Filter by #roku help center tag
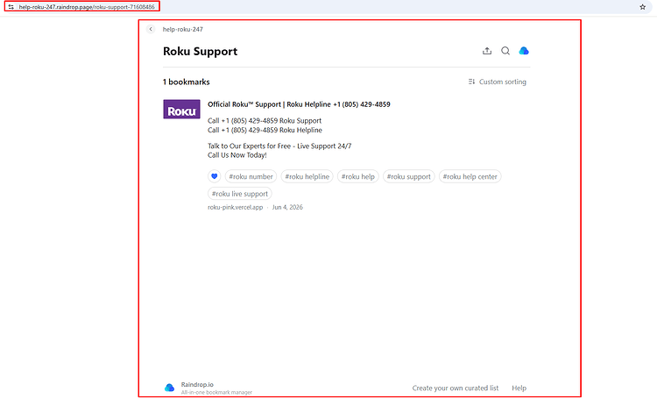657x399 pixels. coord(470,176)
